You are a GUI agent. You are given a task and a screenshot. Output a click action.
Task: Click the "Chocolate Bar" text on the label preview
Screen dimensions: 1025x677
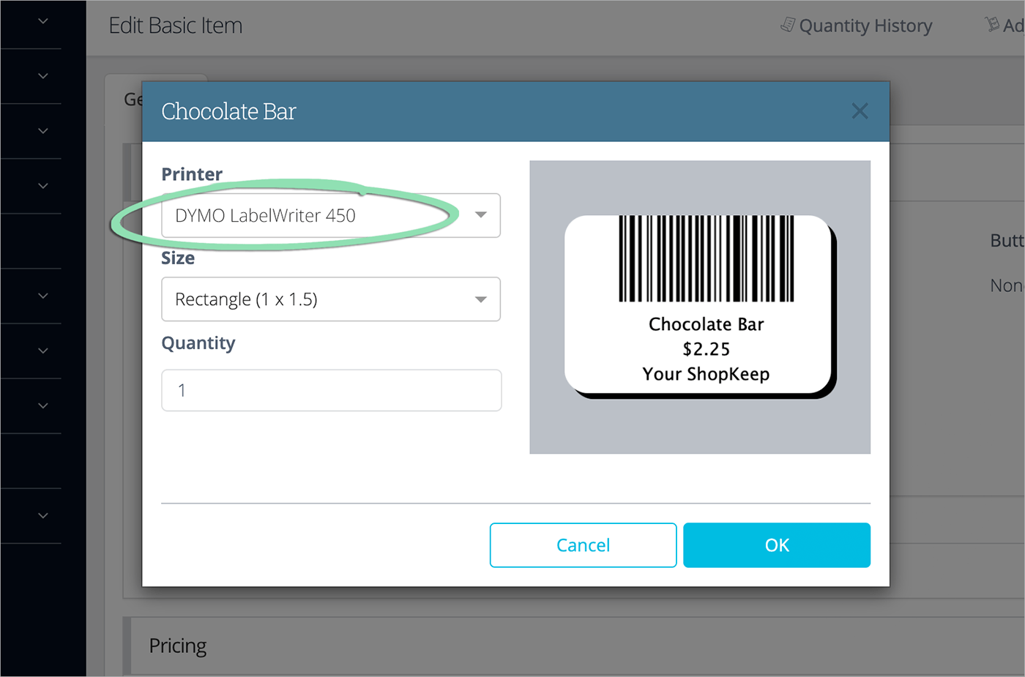[x=706, y=324]
